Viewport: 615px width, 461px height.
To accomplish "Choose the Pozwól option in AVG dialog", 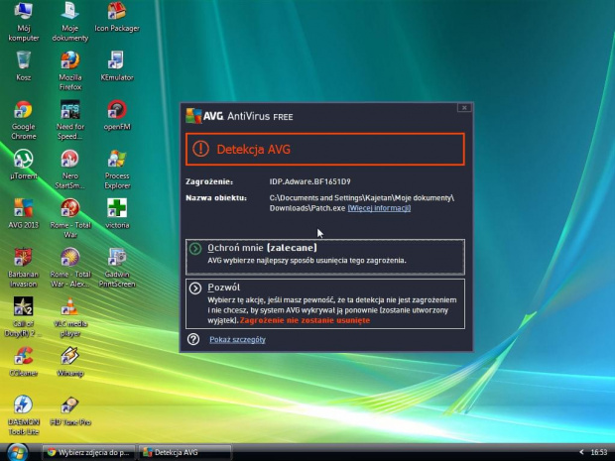I will (x=325, y=303).
